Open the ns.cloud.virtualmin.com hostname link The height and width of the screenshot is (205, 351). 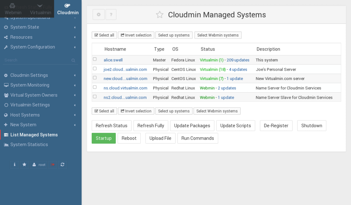pyautogui.click(x=125, y=88)
